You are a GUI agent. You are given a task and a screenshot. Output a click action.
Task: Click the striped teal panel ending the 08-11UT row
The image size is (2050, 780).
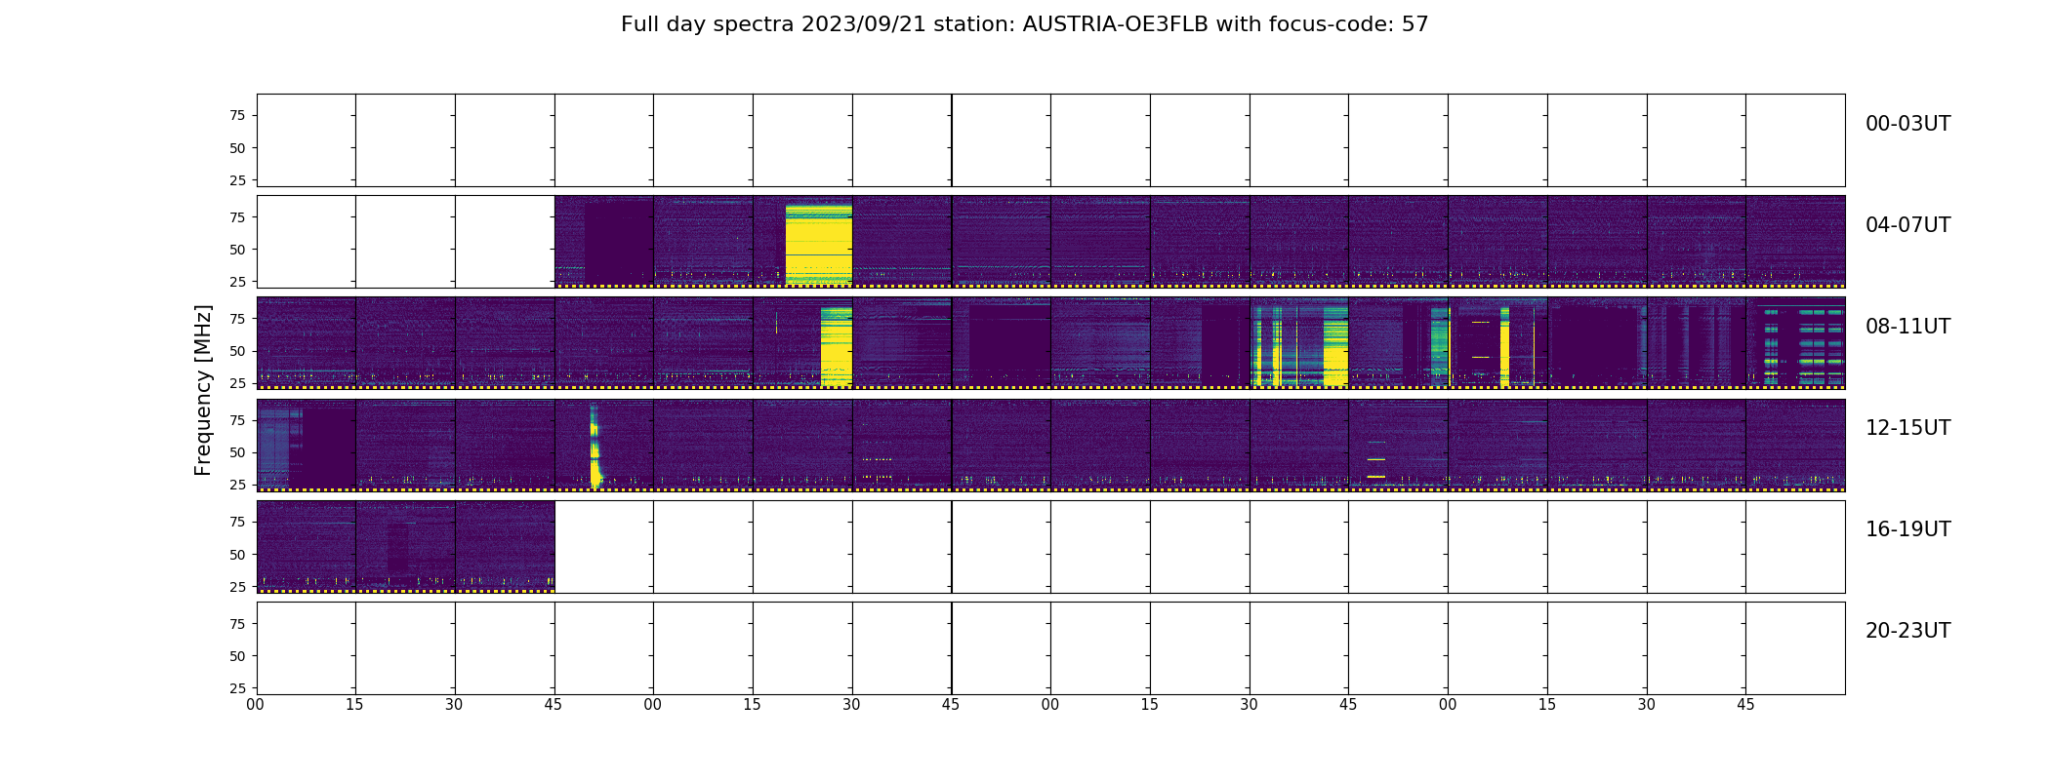1795,343
